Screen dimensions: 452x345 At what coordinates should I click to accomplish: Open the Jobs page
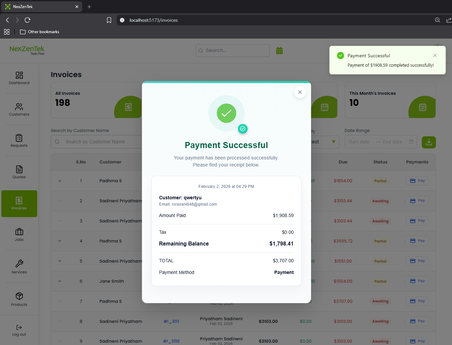(x=19, y=234)
